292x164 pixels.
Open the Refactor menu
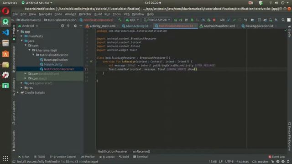pos(85,14)
